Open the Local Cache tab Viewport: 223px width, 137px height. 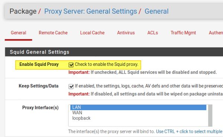click(92, 33)
